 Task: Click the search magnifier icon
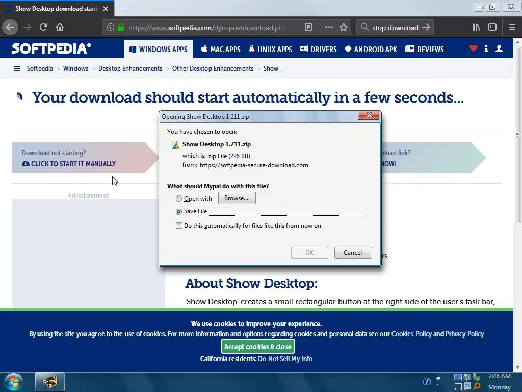tap(364, 28)
